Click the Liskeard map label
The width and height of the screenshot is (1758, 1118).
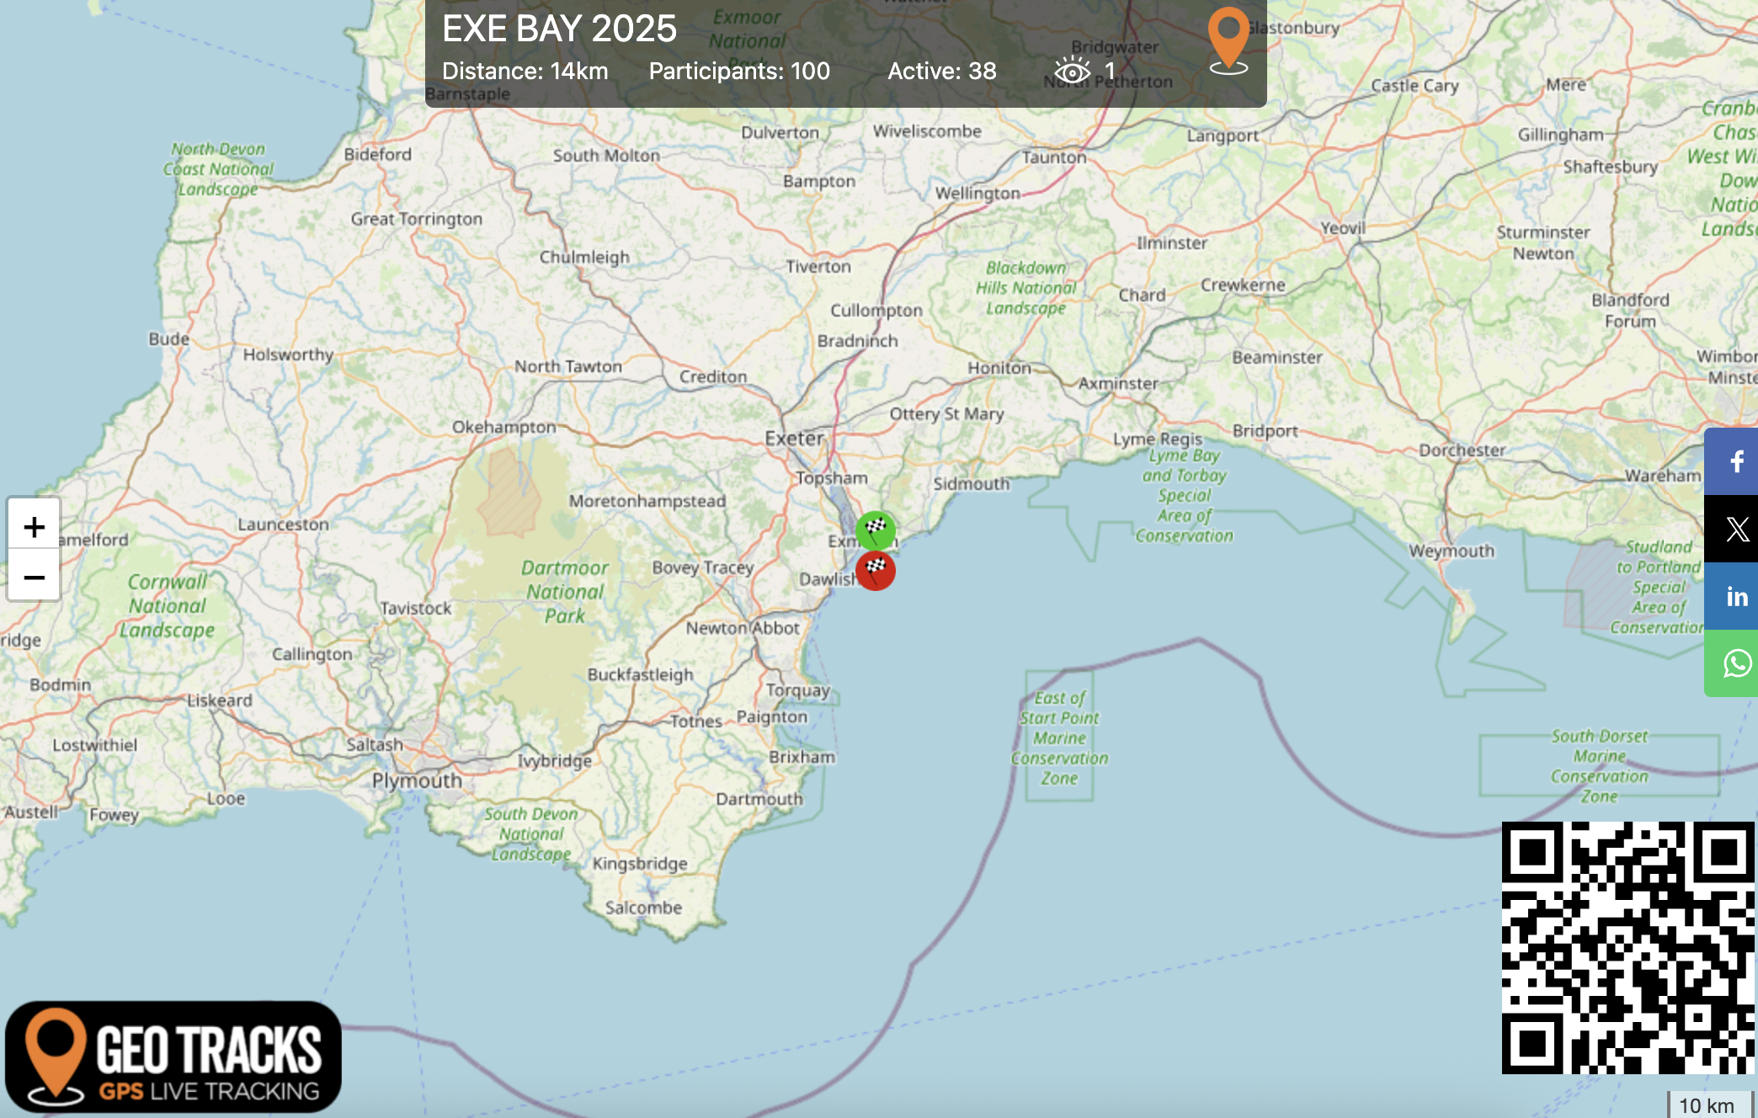[220, 700]
